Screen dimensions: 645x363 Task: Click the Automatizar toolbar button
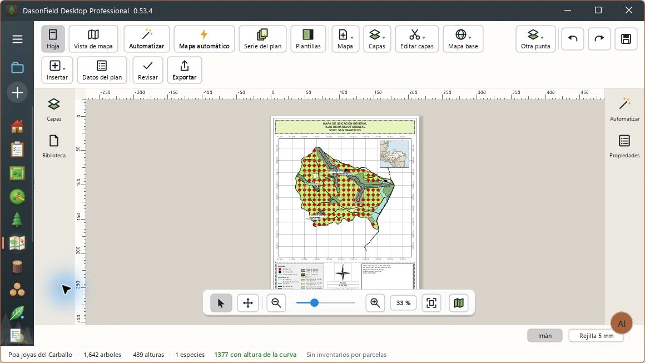coord(146,39)
